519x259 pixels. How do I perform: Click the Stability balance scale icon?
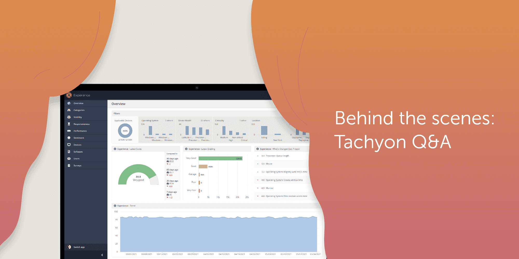click(69, 117)
